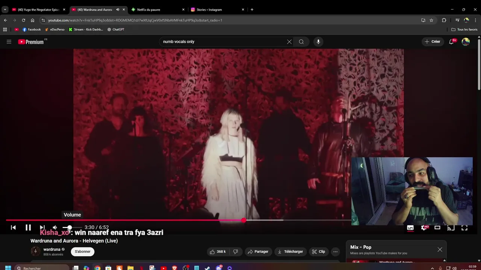The width and height of the screenshot is (481, 270).
Task: Download video via Télécharger
Action: [290, 252]
